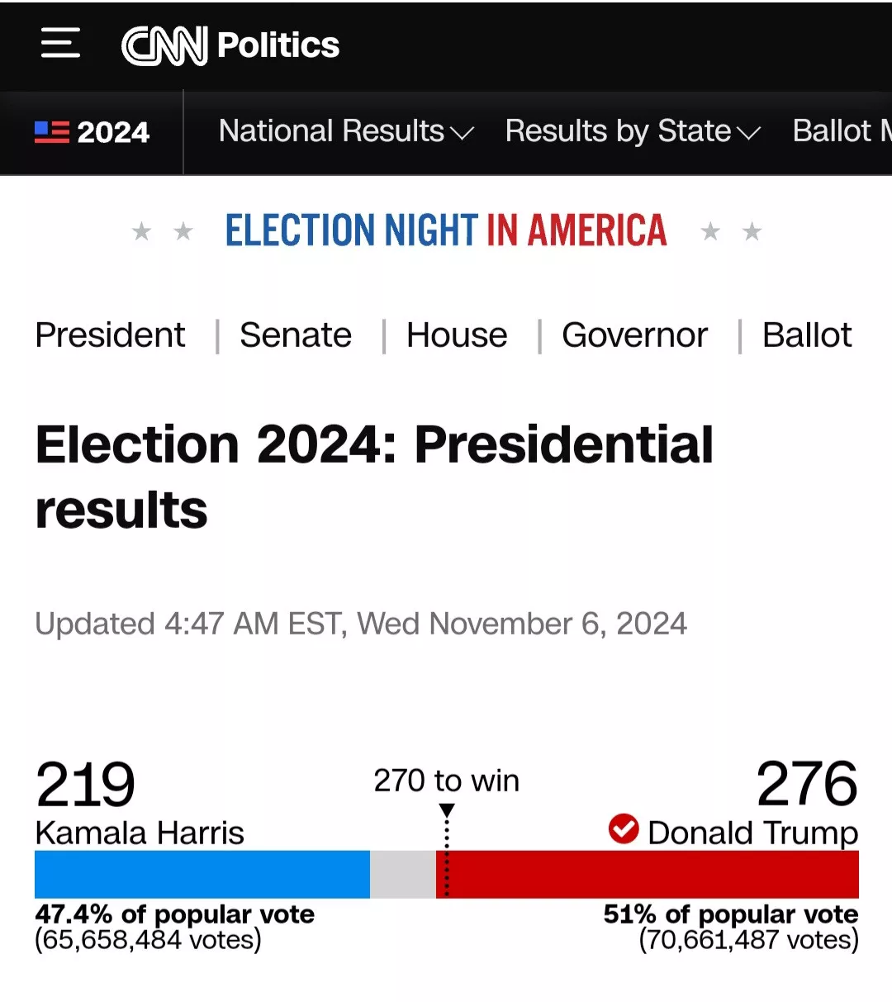Click the CNN logo
Image resolution: width=892 pixels, height=1002 pixels.
click(x=164, y=45)
